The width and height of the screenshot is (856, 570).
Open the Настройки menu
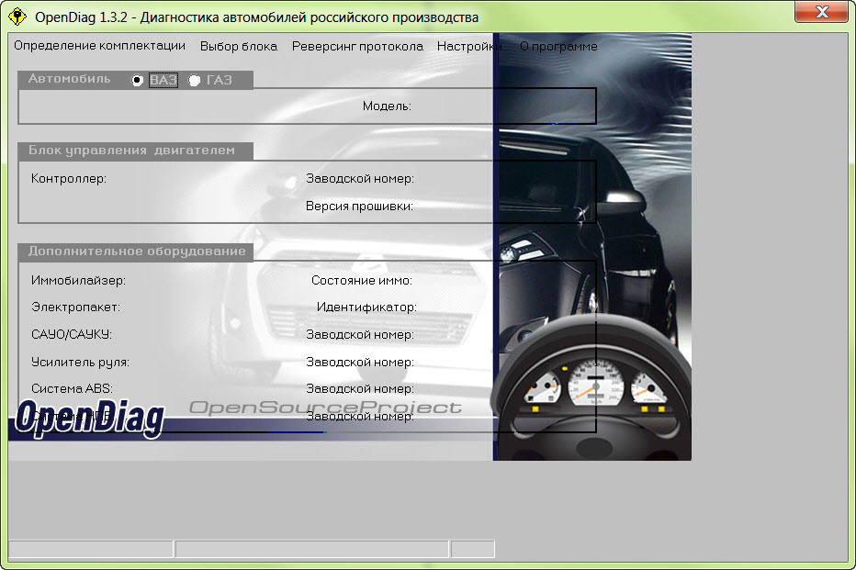click(469, 47)
